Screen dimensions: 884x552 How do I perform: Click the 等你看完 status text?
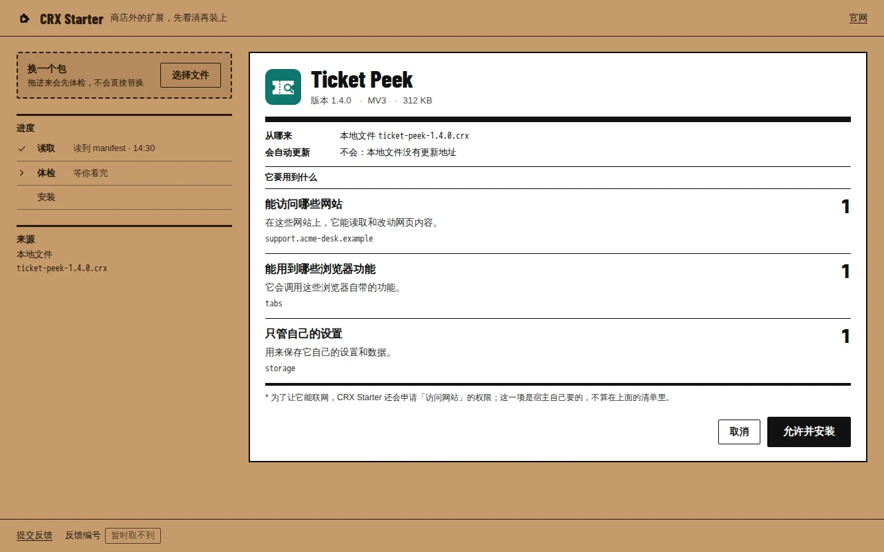tap(91, 173)
